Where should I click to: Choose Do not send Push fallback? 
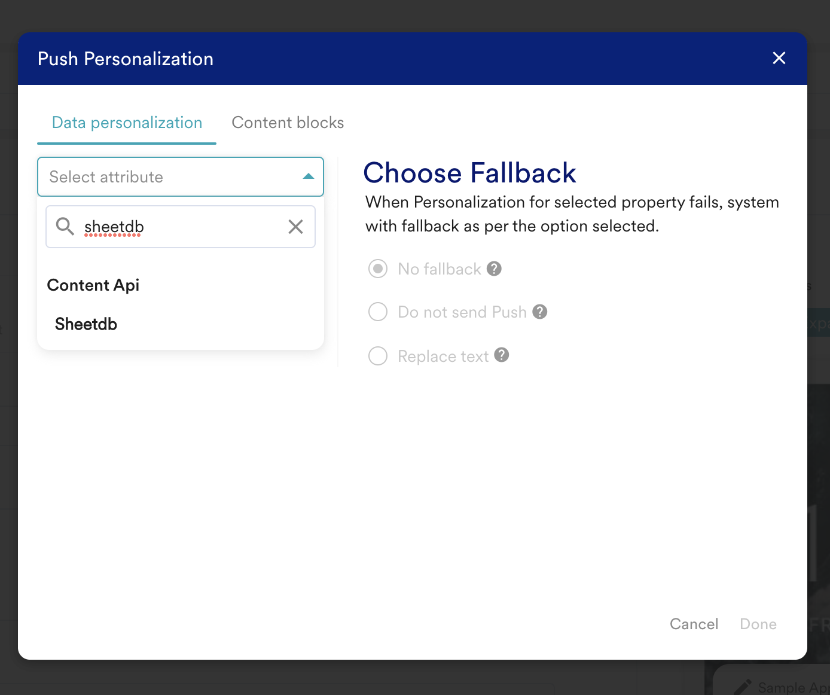point(377,312)
